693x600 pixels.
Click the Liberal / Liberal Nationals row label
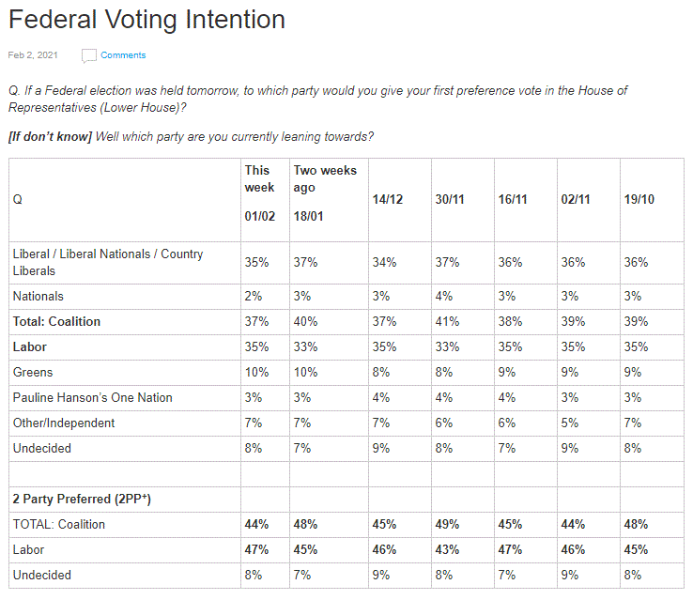(108, 262)
